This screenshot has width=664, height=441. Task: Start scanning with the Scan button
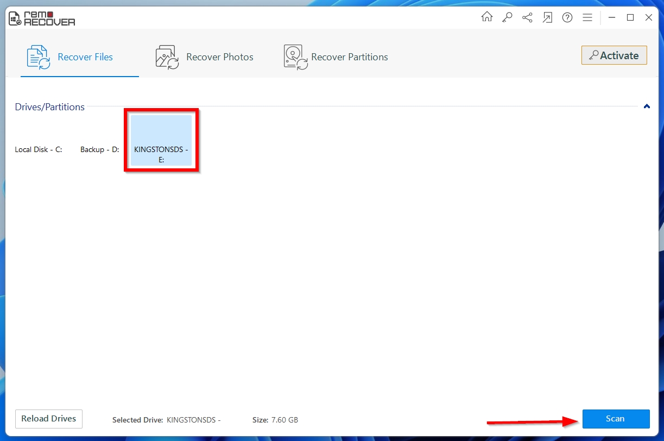[616, 419]
